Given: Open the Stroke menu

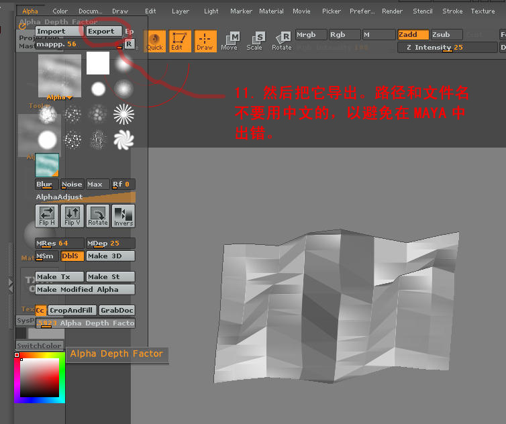Looking at the screenshot, I should pyautogui.click(x=452, y=11).
